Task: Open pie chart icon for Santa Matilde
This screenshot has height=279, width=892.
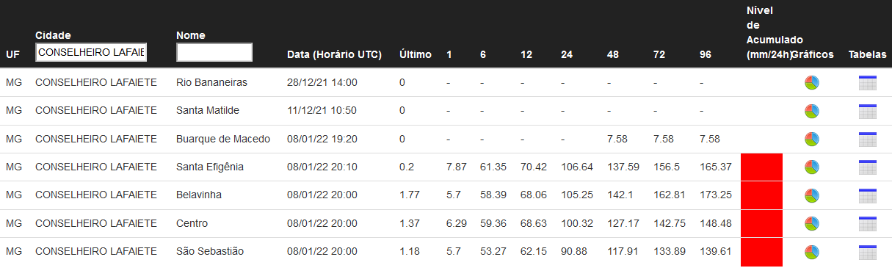Action: click(x=812, y=111)
